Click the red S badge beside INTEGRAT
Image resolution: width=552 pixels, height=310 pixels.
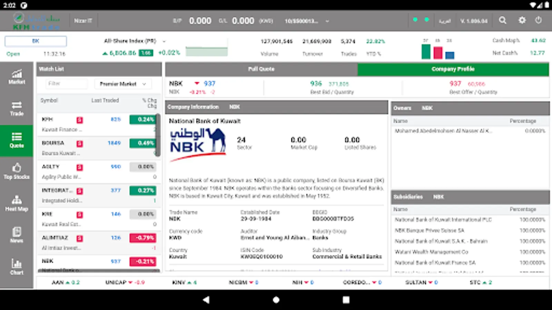(80, 191)
